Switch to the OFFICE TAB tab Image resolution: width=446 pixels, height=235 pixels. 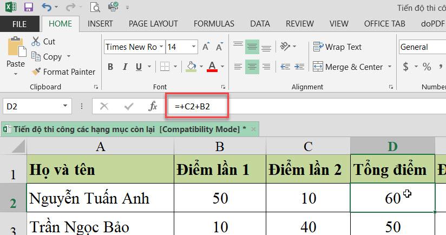coord(384,24)
